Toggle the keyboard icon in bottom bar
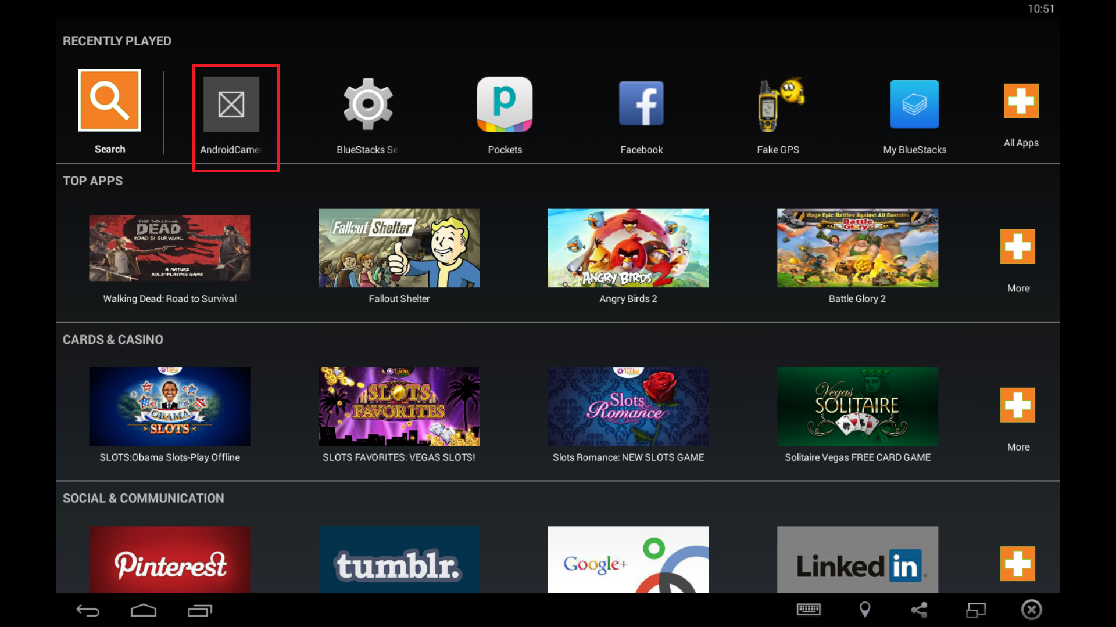The height and width of the screenshot is (627, 1116). point(809,610)
